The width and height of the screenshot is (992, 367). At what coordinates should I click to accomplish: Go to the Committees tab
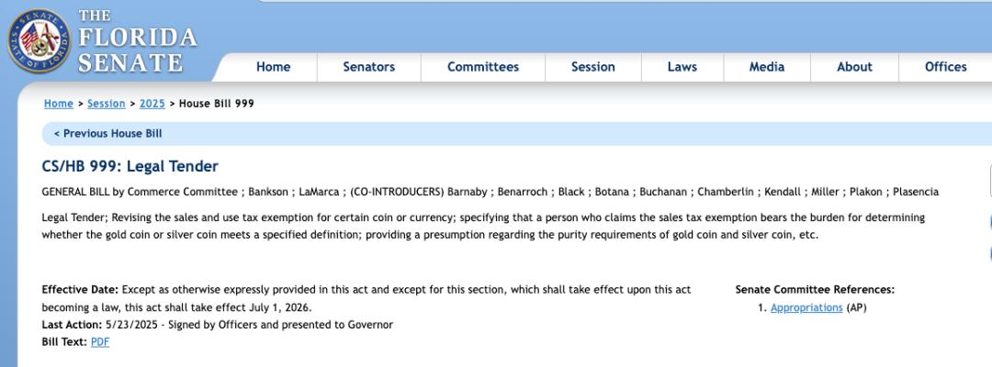482,67
